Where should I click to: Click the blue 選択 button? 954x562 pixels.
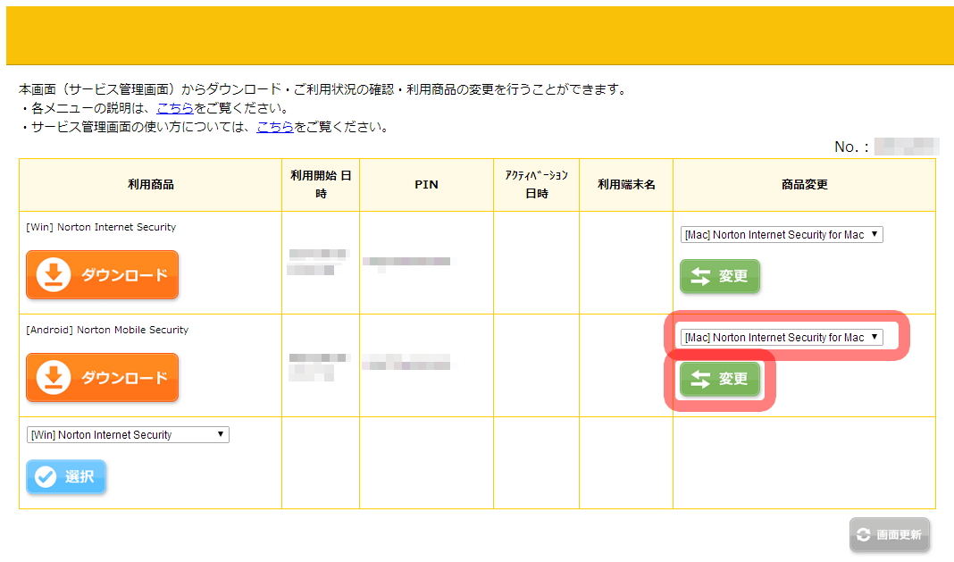(66, 477)
